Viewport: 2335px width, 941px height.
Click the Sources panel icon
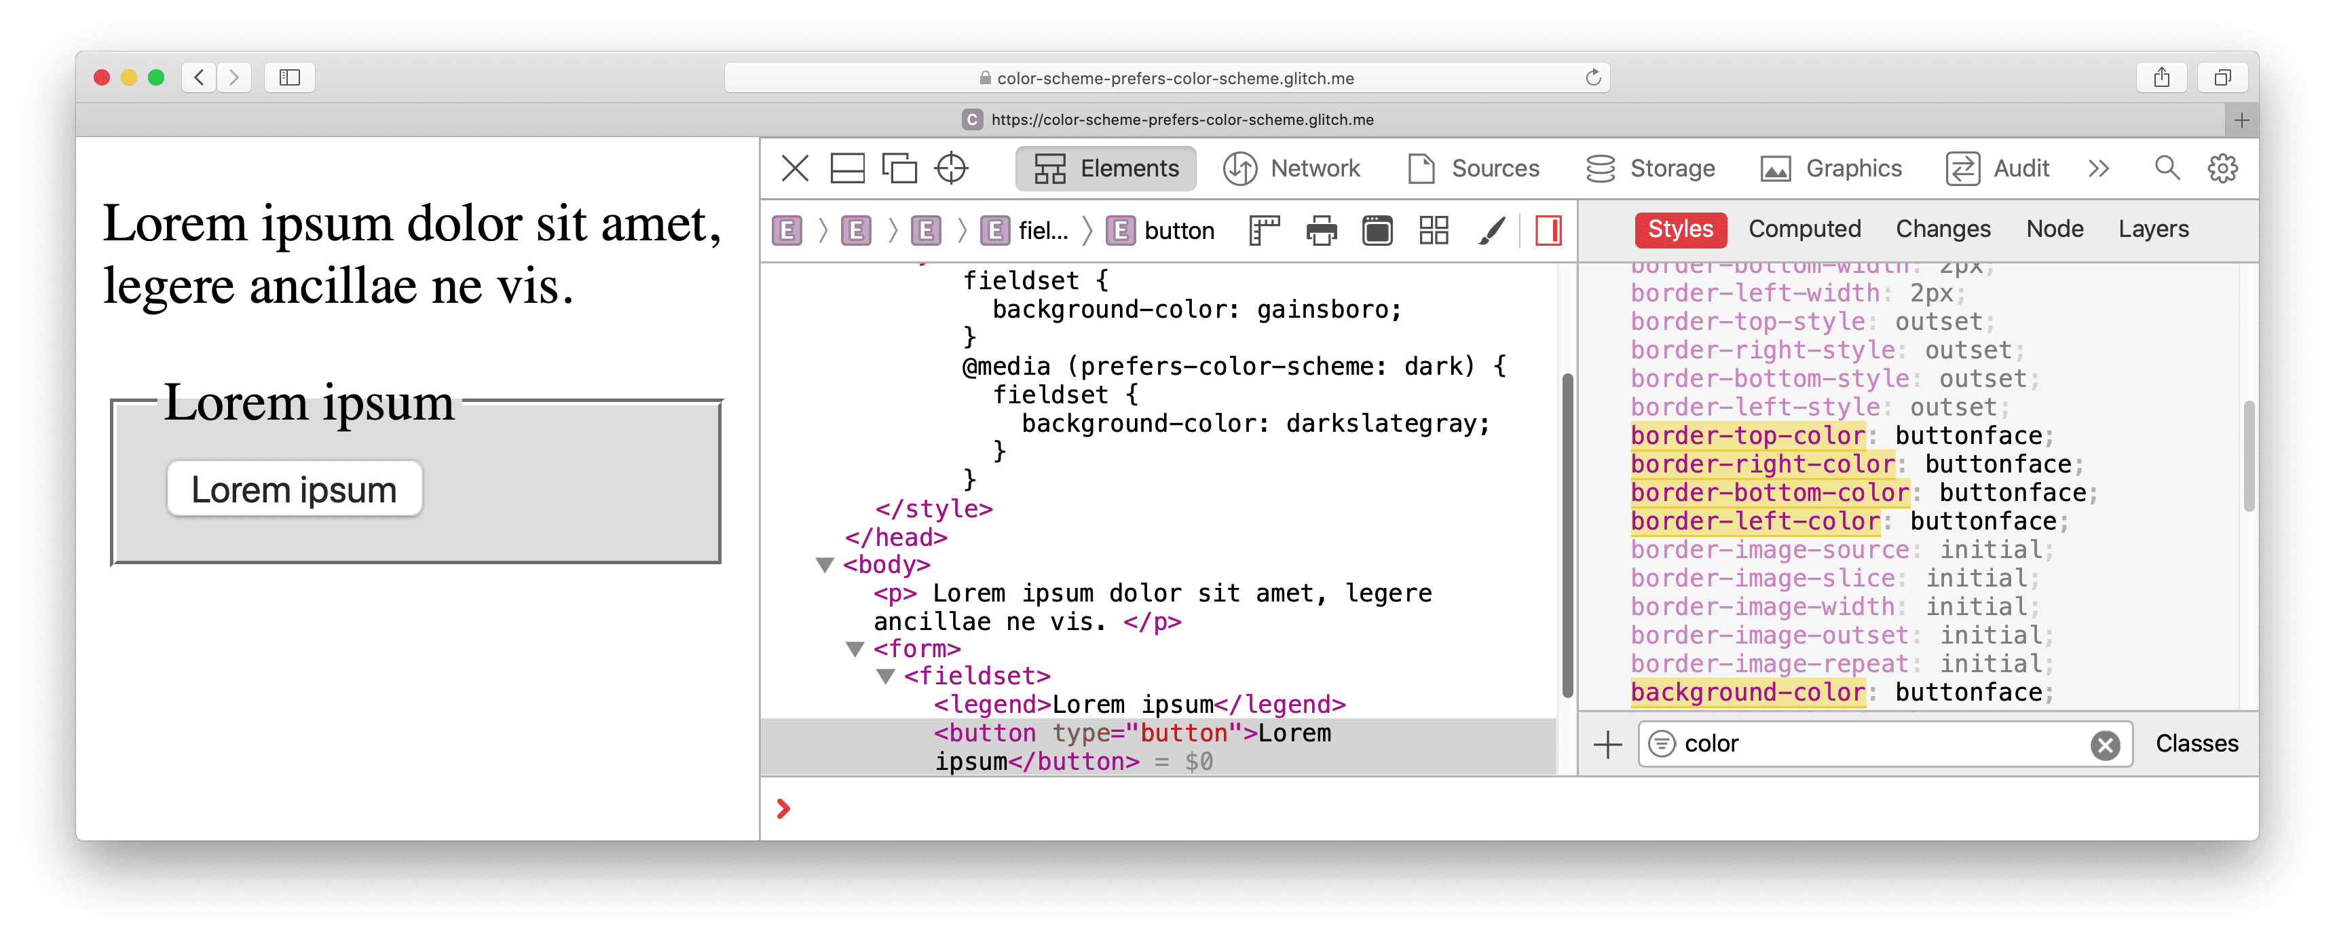click(x=1422, y=168)
